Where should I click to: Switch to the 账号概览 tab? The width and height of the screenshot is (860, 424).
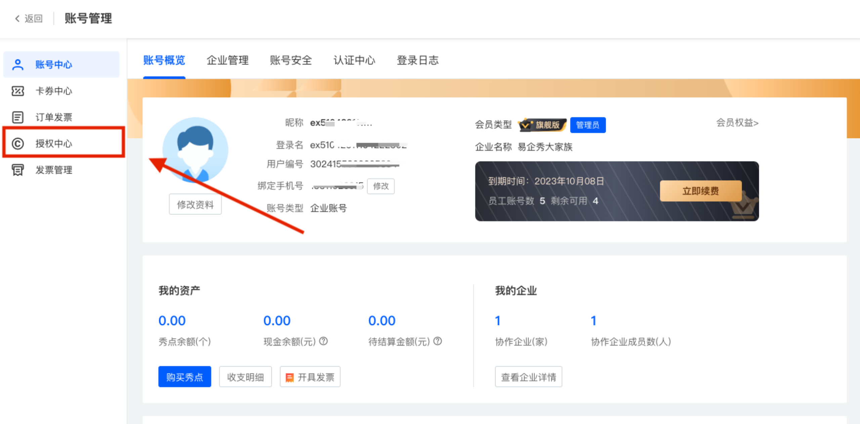[164, 60]
